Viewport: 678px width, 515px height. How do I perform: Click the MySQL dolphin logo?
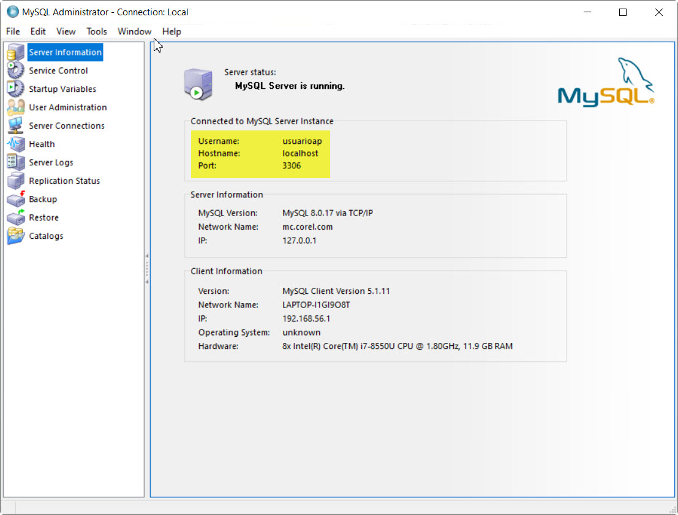pyautogui.click(x=606, y=82)
